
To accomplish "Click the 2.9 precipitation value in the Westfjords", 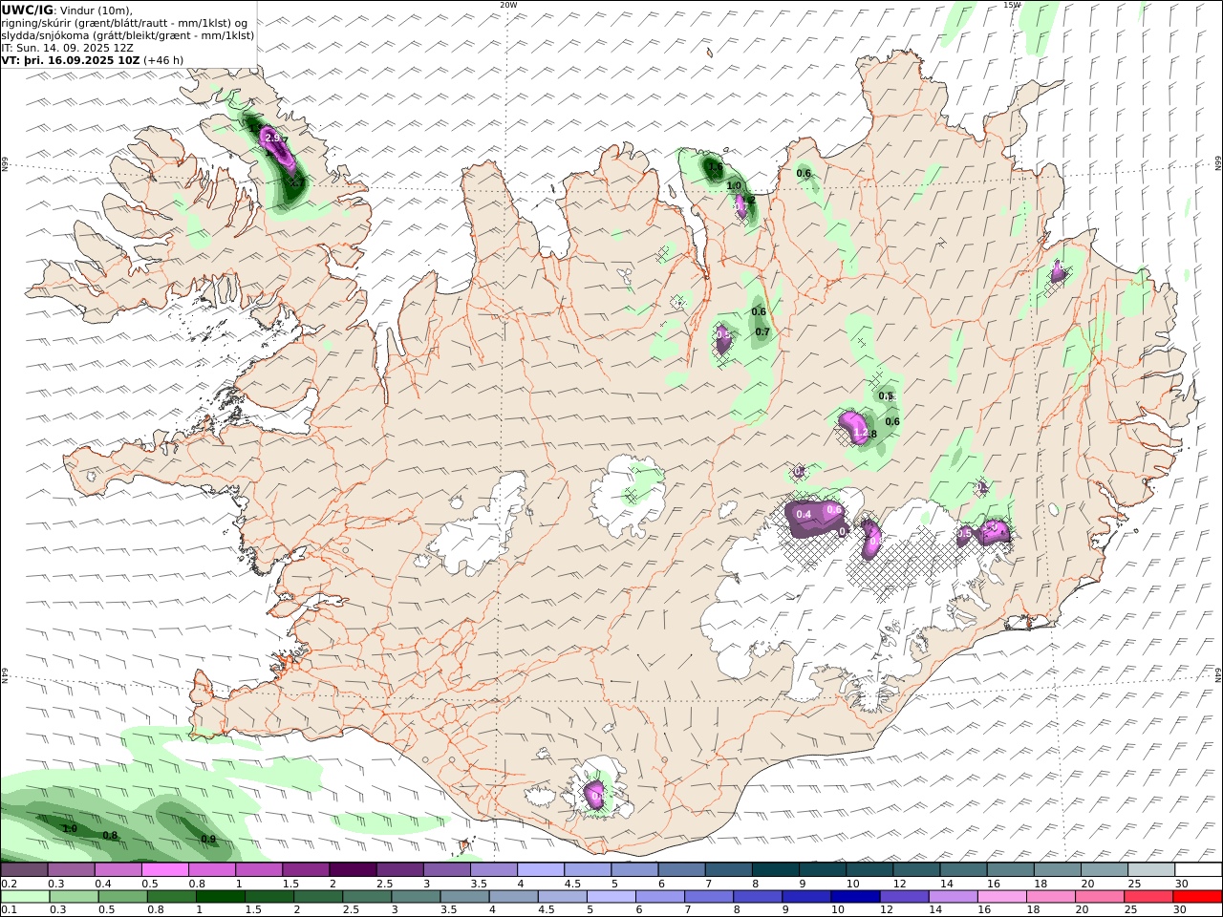I will click(272, 139).
